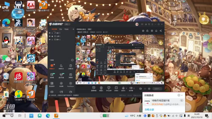Click the stream preview thumbnail
This screenshot has width=212, height=119.
pyautogui.click(x=120, y=59)
